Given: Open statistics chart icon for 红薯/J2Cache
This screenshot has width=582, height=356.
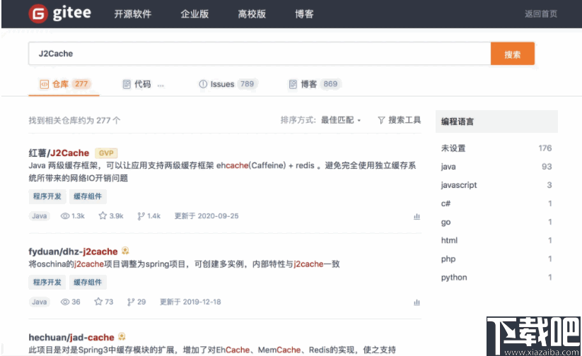Looking at the screenshot, I should 417,216.
